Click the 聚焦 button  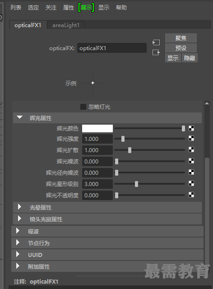click(181, 38)
